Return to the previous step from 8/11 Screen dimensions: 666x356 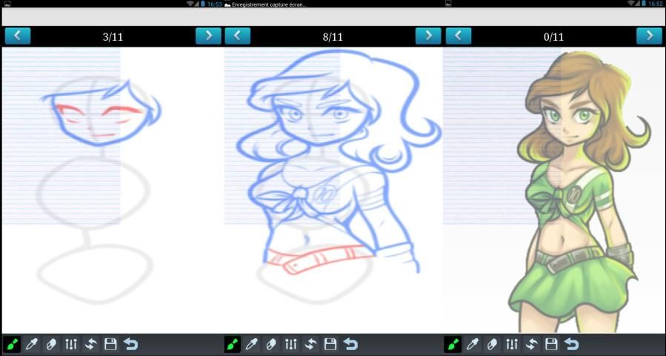237,36
